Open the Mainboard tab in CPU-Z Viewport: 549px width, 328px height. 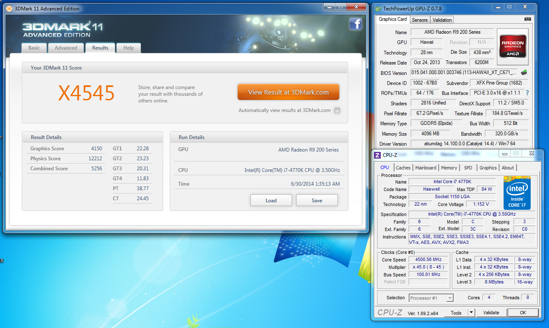(426, 168)
